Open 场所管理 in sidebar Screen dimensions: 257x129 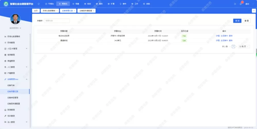[x=11, y=116]
